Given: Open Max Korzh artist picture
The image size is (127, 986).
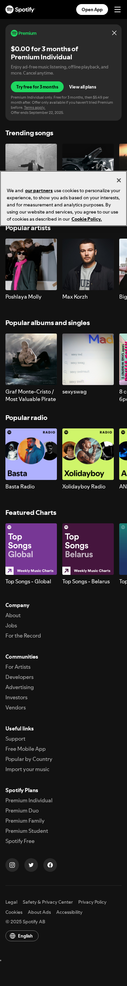Looking at the screenshot, I should coord(88,264).
